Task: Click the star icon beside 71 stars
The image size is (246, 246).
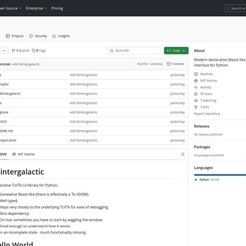Action: coord(196,94)
